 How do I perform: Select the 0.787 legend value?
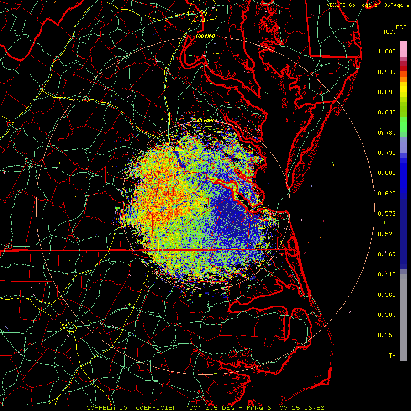387,132
